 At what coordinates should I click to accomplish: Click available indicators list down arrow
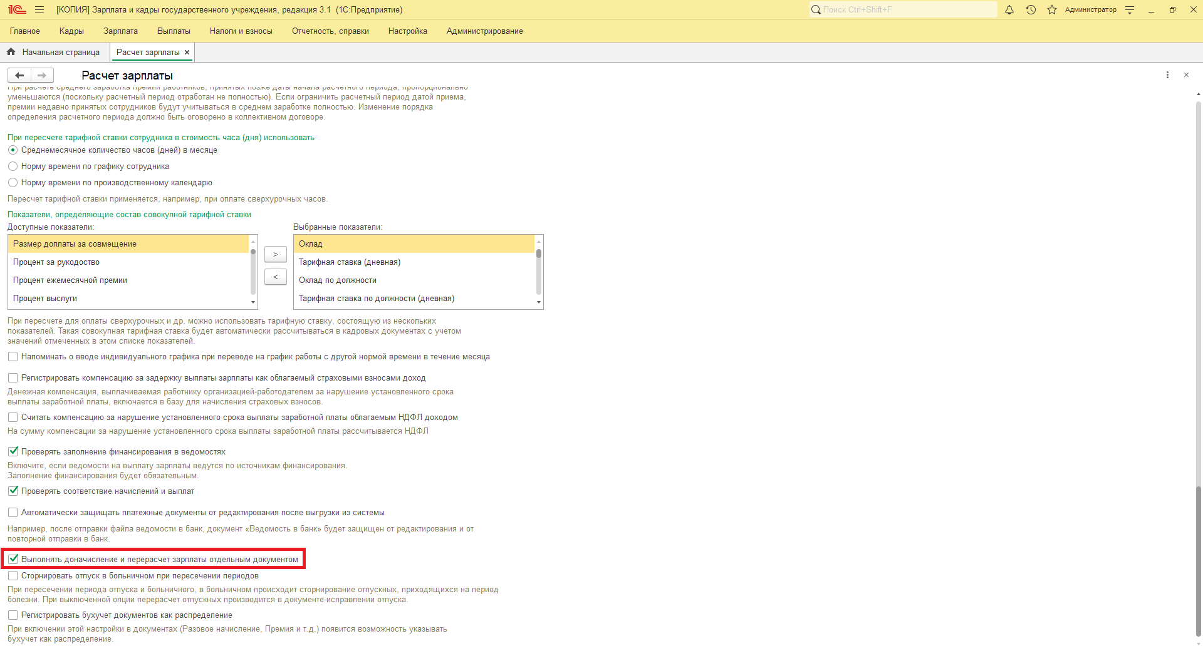(253, 302)
